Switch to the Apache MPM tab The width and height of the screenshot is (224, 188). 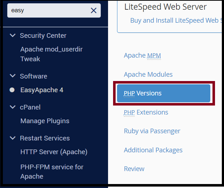click(142, 55)
